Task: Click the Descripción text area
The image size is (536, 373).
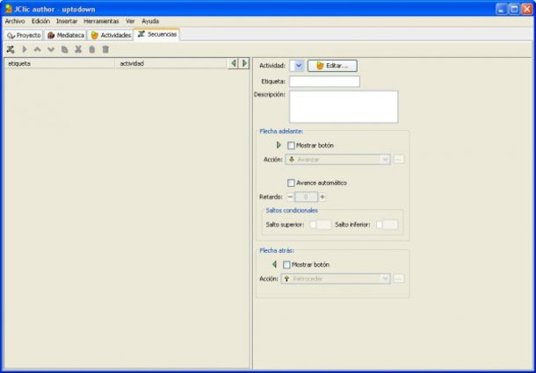Action: point(344,106)
